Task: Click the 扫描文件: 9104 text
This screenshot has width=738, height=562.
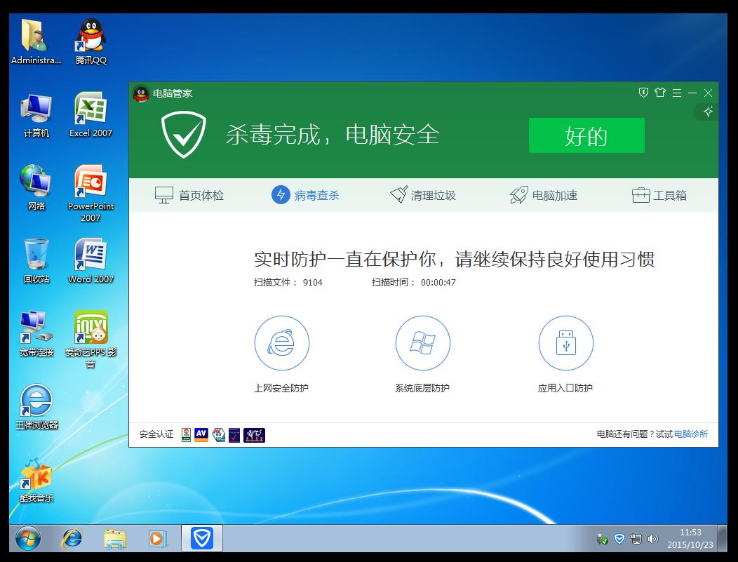Action: [x=288, y=283]
